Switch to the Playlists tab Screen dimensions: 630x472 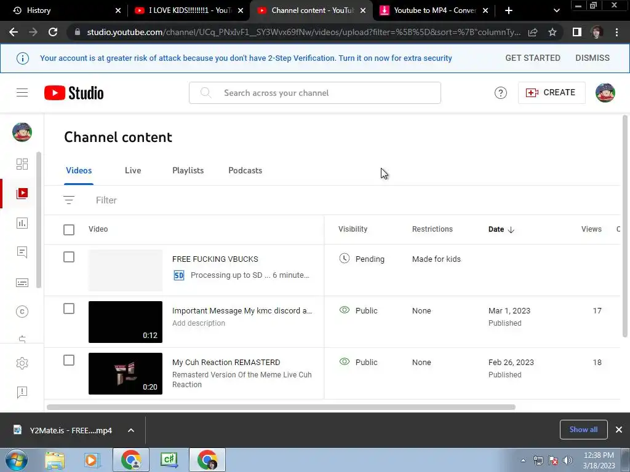point(188,171)
